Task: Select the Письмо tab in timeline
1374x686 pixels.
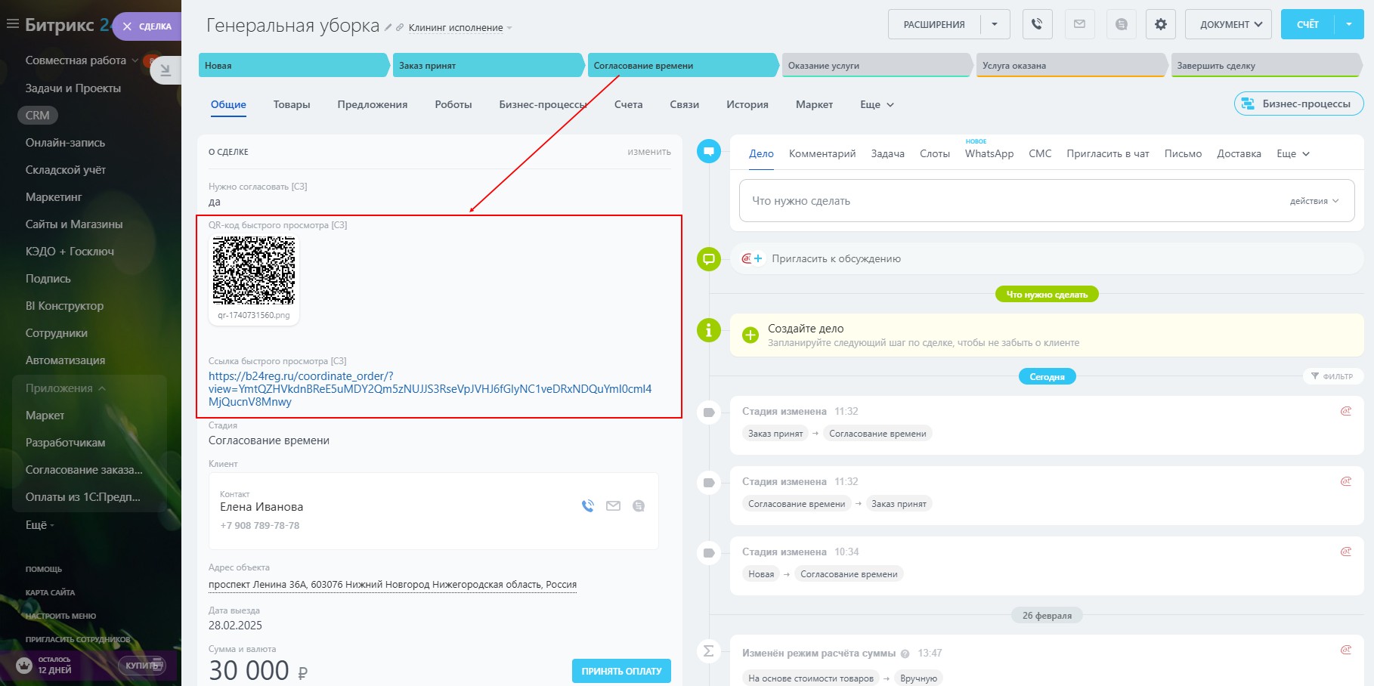Action: coord(1183,153)
